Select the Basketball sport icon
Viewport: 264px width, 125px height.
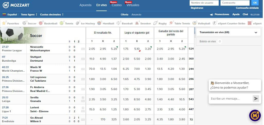(x=41, y=23)
